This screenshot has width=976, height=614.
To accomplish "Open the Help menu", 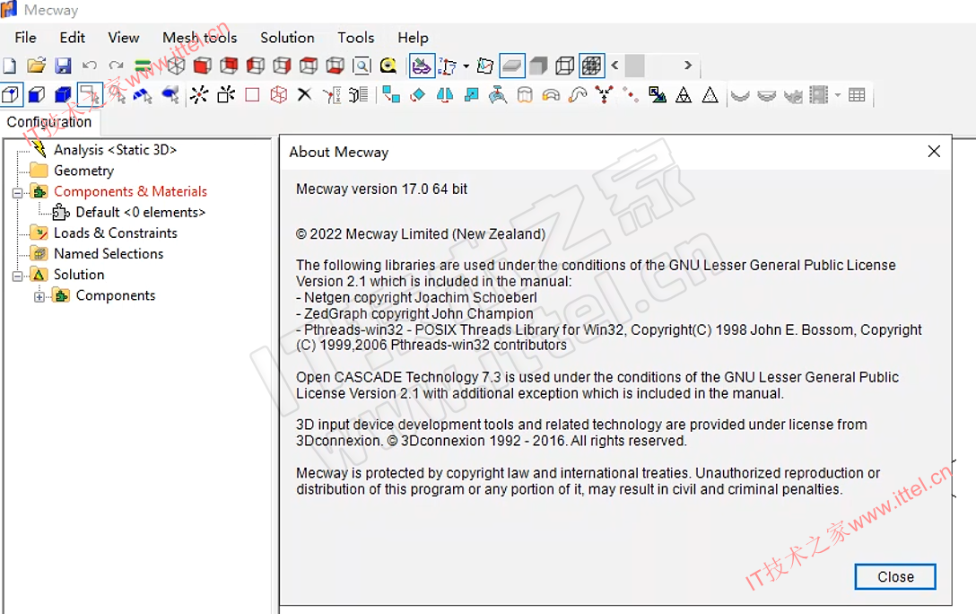I will [413, 38].
